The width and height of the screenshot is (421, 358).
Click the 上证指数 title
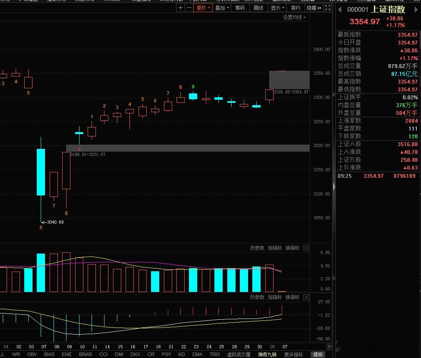(388, 9)
